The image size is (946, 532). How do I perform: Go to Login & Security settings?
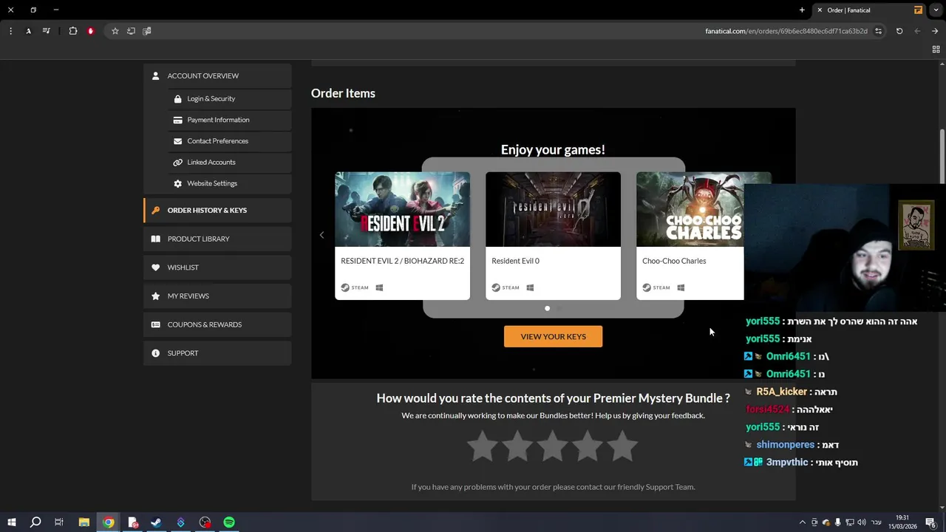click(x=229, y=99)
